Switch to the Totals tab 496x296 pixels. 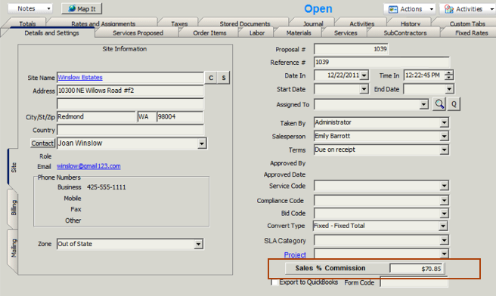[27, 23]
